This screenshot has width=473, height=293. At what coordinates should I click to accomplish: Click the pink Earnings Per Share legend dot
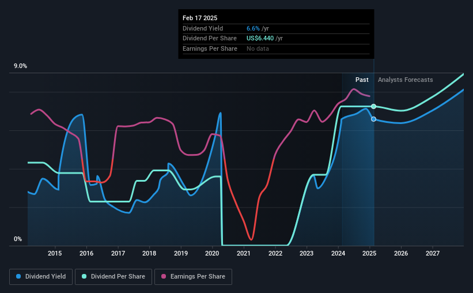tap(164, 276)
